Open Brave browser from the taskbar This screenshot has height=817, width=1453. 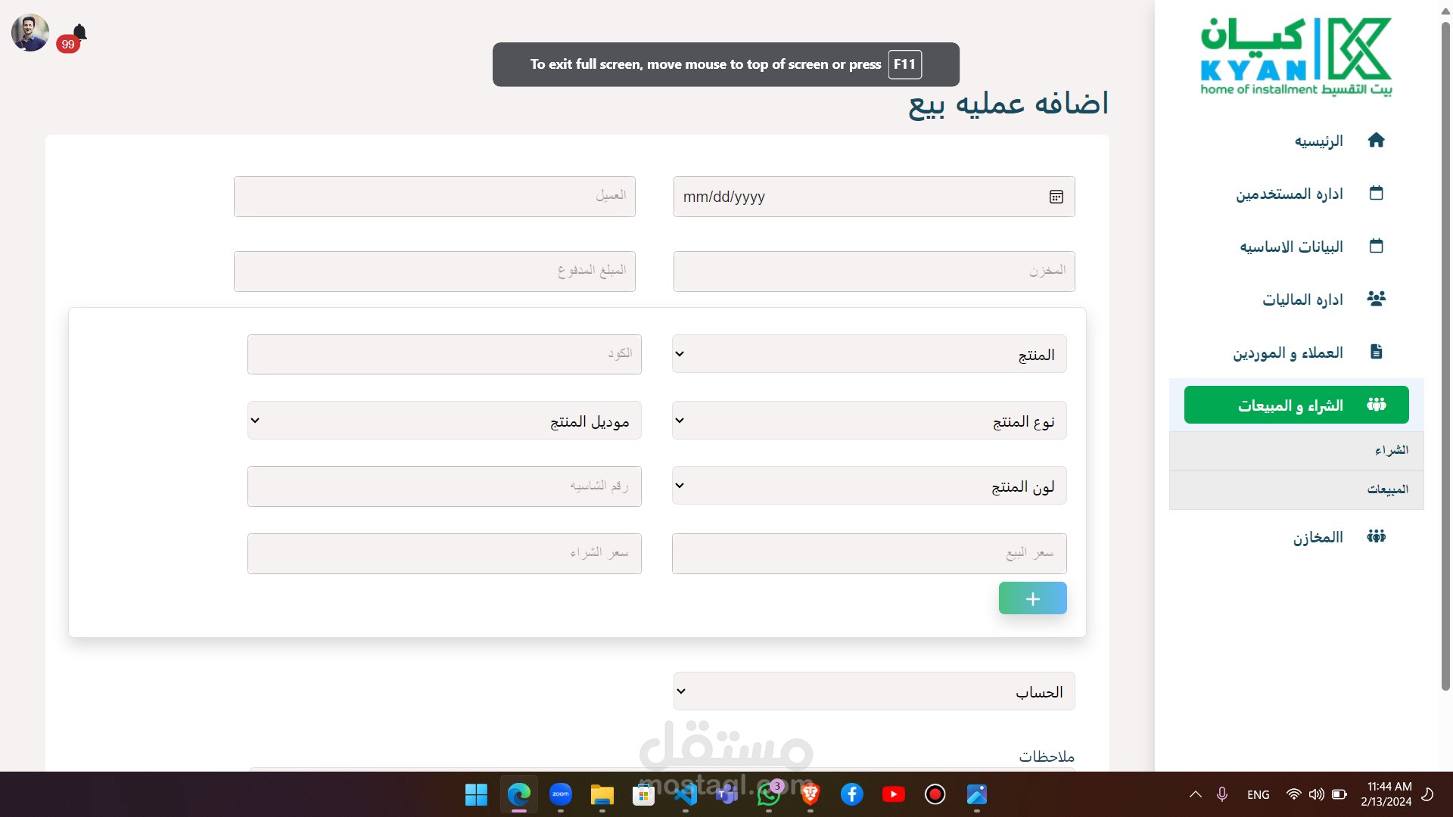pos(810,794)
